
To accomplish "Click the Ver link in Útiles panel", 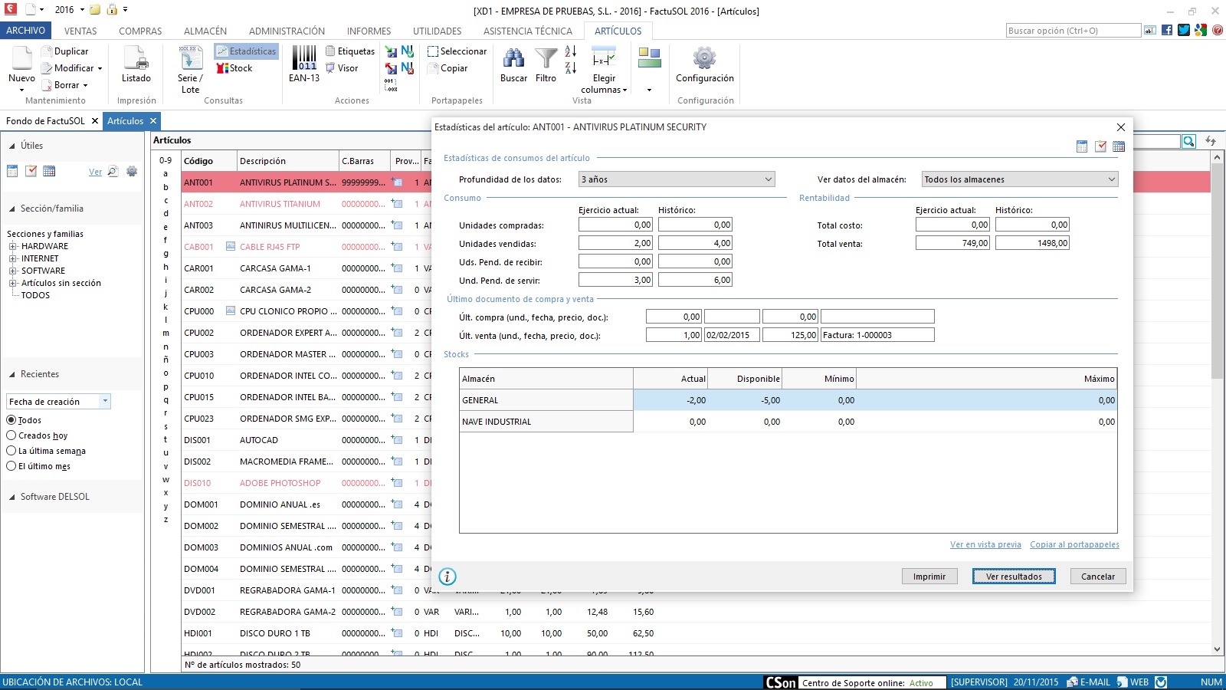I will (x=95, y=172).
